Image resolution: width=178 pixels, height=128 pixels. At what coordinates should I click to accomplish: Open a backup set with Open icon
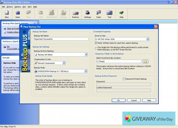tap(17, 14)
